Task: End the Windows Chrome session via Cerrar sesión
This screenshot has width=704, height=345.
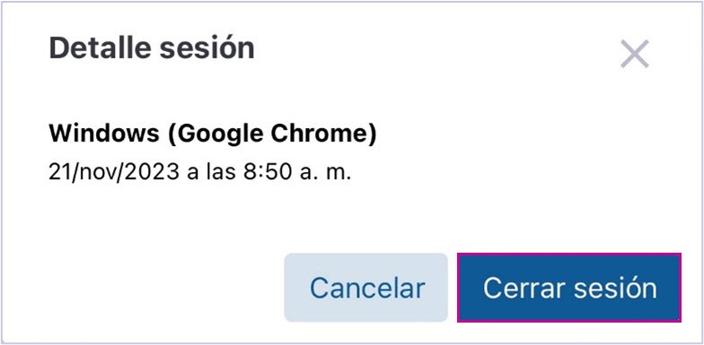Action: click(x=569, y=287)
